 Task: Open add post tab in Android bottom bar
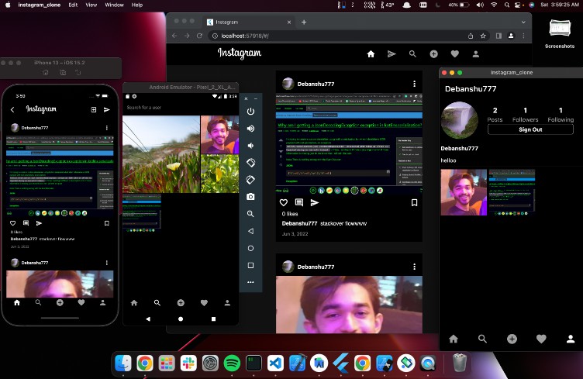(x=181, y=303)
